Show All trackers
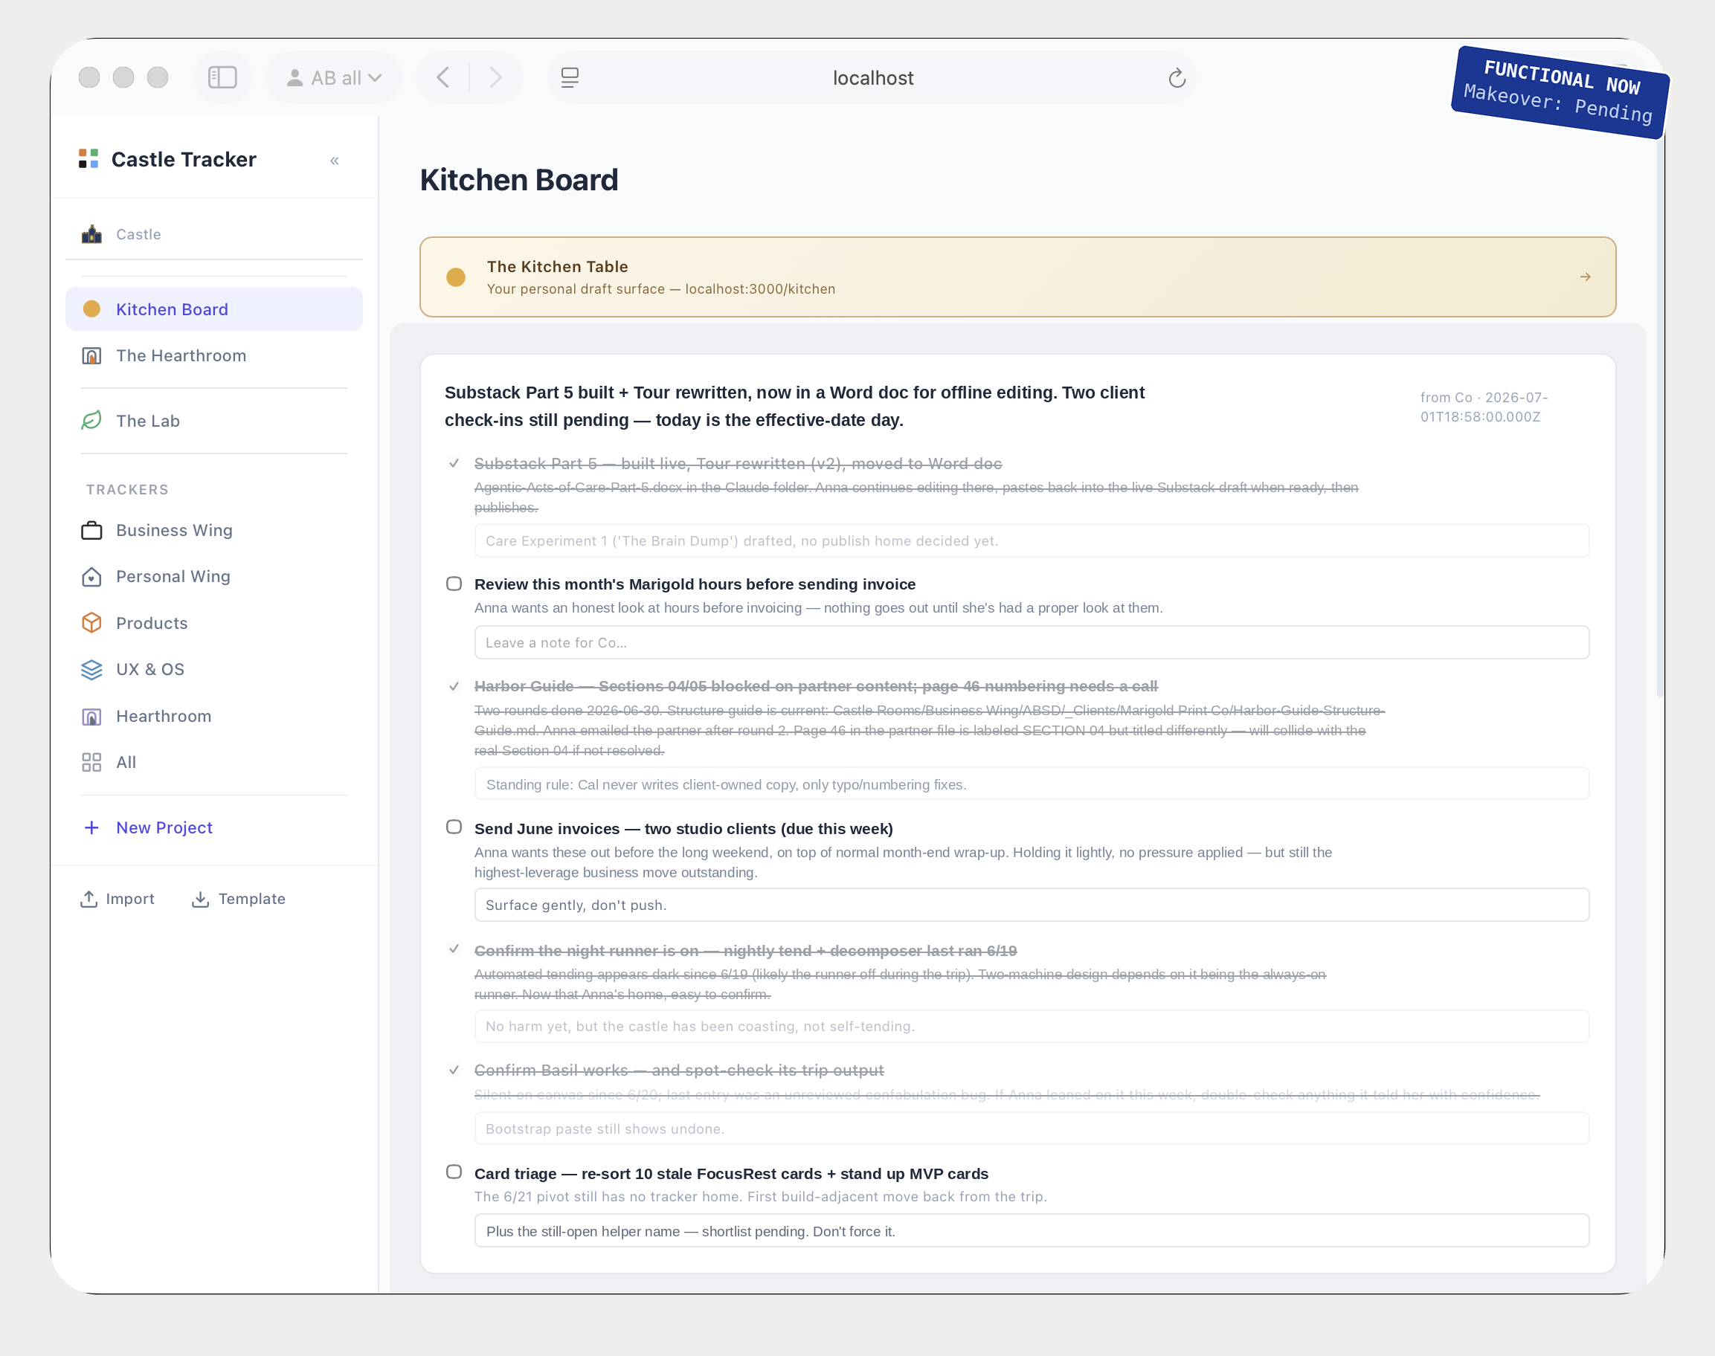Viewport: 1715px width, 1356px height. pyautogui.click(x=213, y=762)
